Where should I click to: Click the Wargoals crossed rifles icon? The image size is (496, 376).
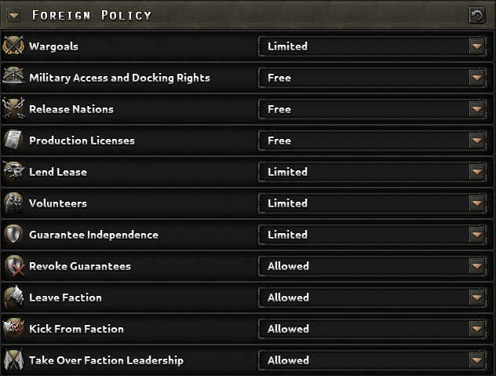(13, 46)
